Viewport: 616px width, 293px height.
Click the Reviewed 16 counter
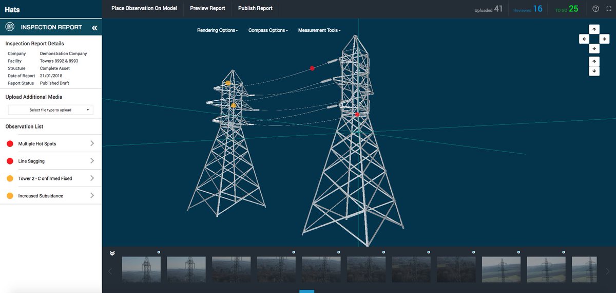pyautogui.click(x=528, y=9)
